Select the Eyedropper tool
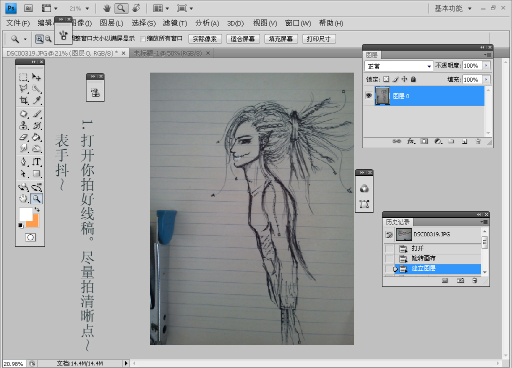Screen dimensions: 512x368 (36, 101)
